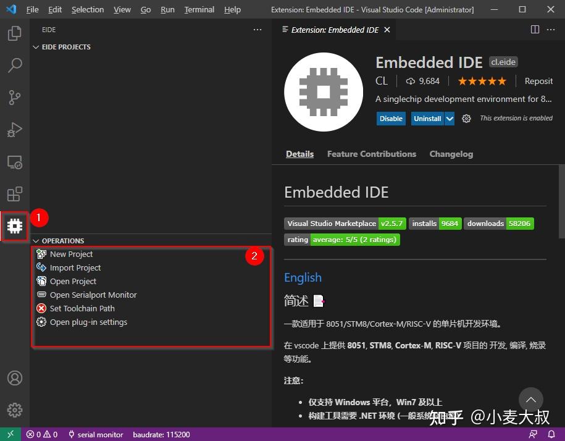Click the Visual Studio Marketplace v2.5.7 badge
This screenshot has width=565, height=441.
click(x=345, y=224)
